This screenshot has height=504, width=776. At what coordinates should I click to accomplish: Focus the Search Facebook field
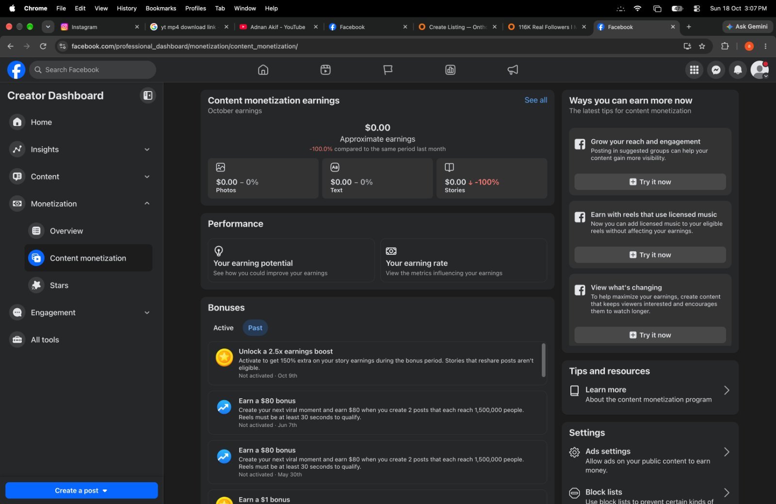pos(93,70)
